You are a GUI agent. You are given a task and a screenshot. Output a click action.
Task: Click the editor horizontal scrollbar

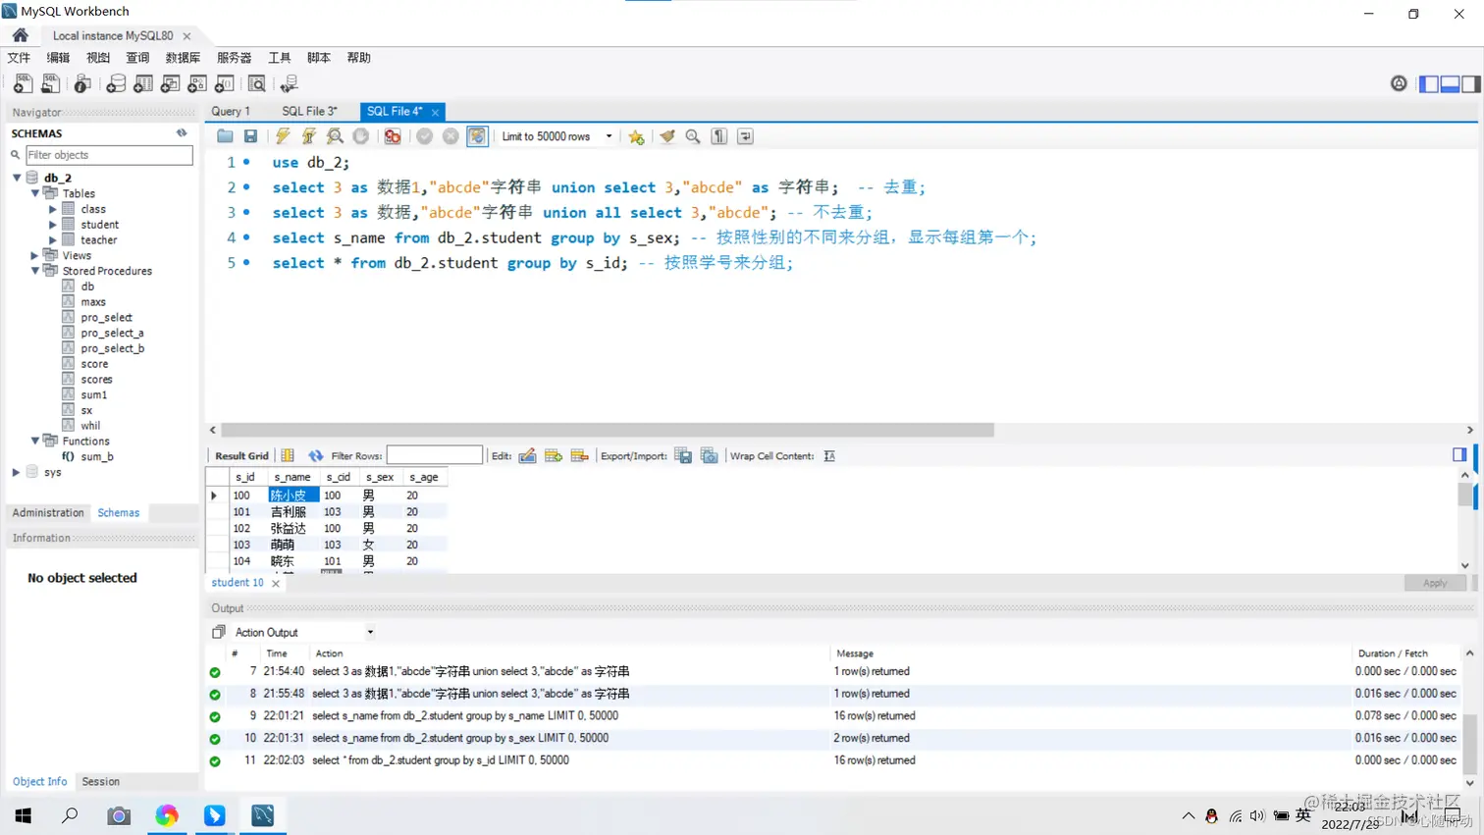[608, 430]
